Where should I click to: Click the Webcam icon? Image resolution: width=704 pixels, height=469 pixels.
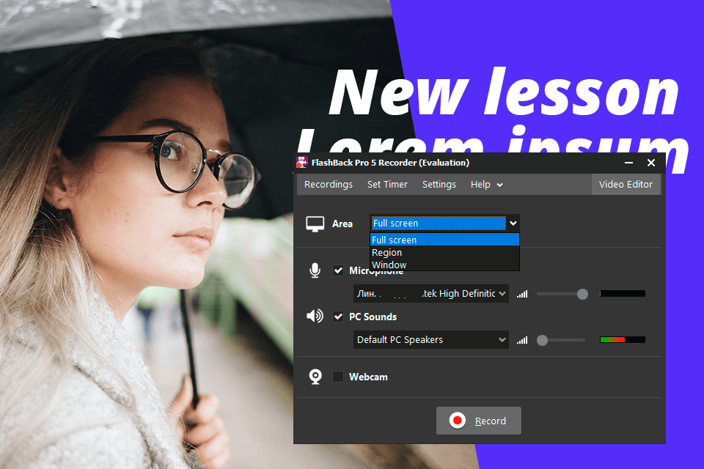coord(315,376)
